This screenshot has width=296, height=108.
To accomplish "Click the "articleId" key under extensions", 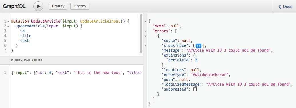I will 178,60.
